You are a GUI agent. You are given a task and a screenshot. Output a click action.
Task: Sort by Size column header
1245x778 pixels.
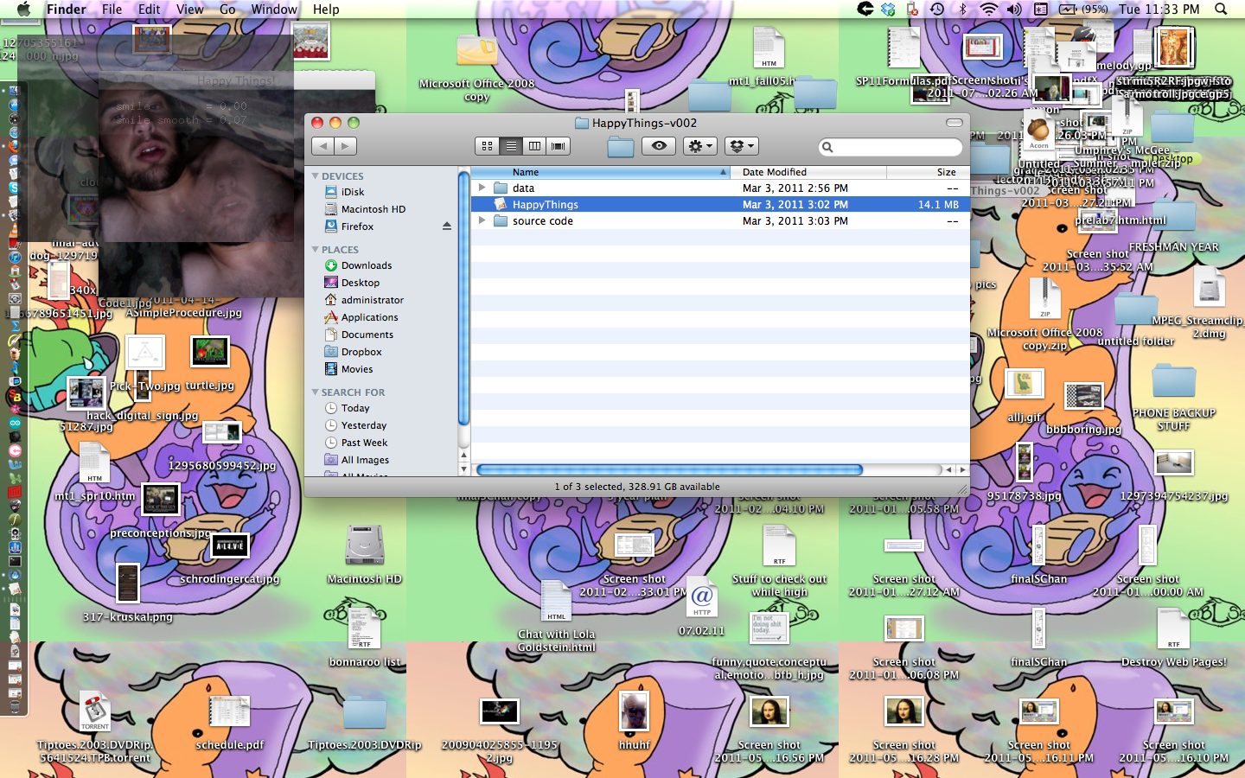click(x=928, y=172)
